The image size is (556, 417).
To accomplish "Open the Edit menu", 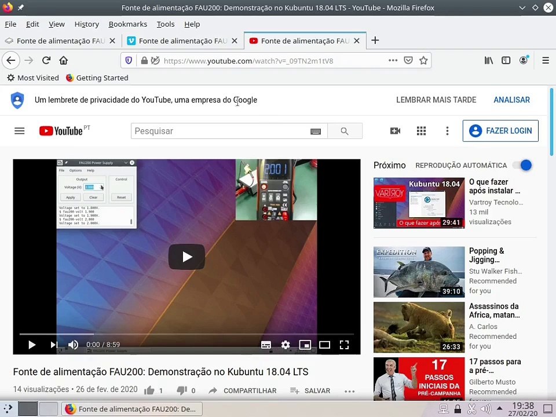I will (x=32, y=24).
